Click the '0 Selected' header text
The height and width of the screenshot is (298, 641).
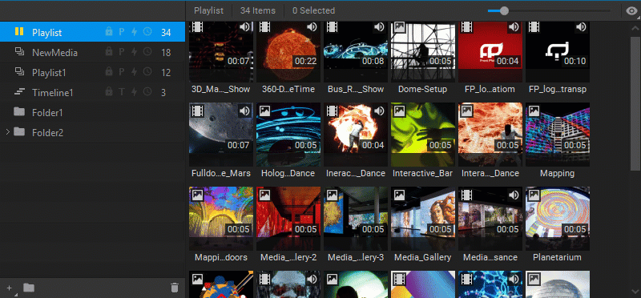pos(313,10)
